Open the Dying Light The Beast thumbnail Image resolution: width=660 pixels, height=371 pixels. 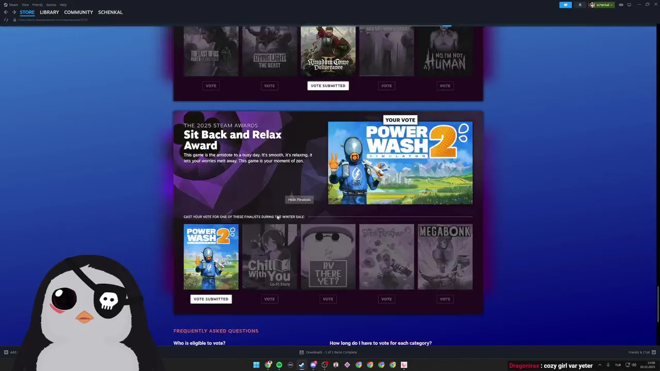[270, 51]
